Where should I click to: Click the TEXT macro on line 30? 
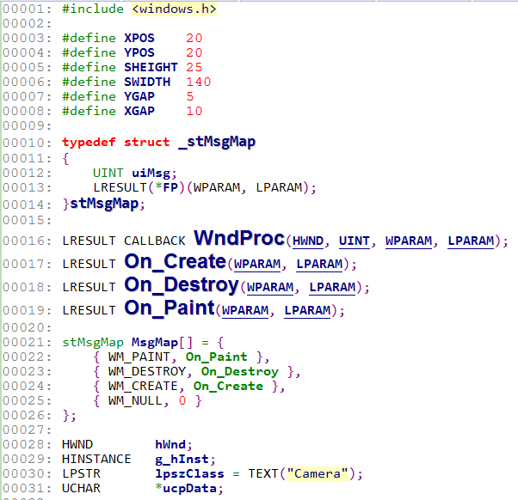click(263, 473)
